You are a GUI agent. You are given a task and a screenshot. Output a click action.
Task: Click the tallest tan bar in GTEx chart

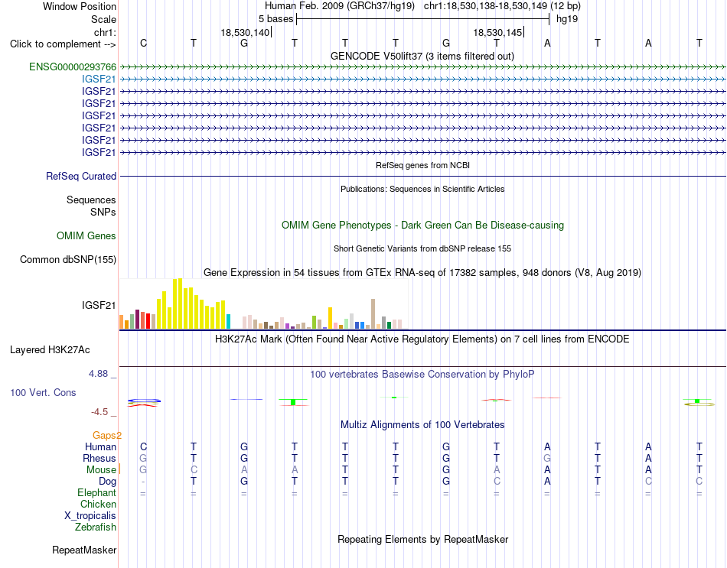(x=373, y=314)
